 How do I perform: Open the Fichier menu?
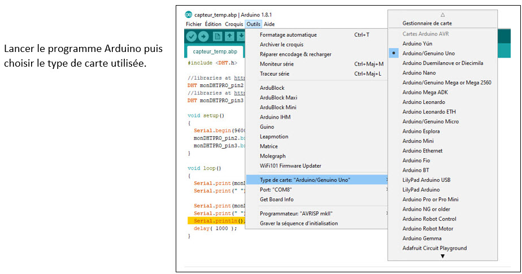tap(193, 24)
